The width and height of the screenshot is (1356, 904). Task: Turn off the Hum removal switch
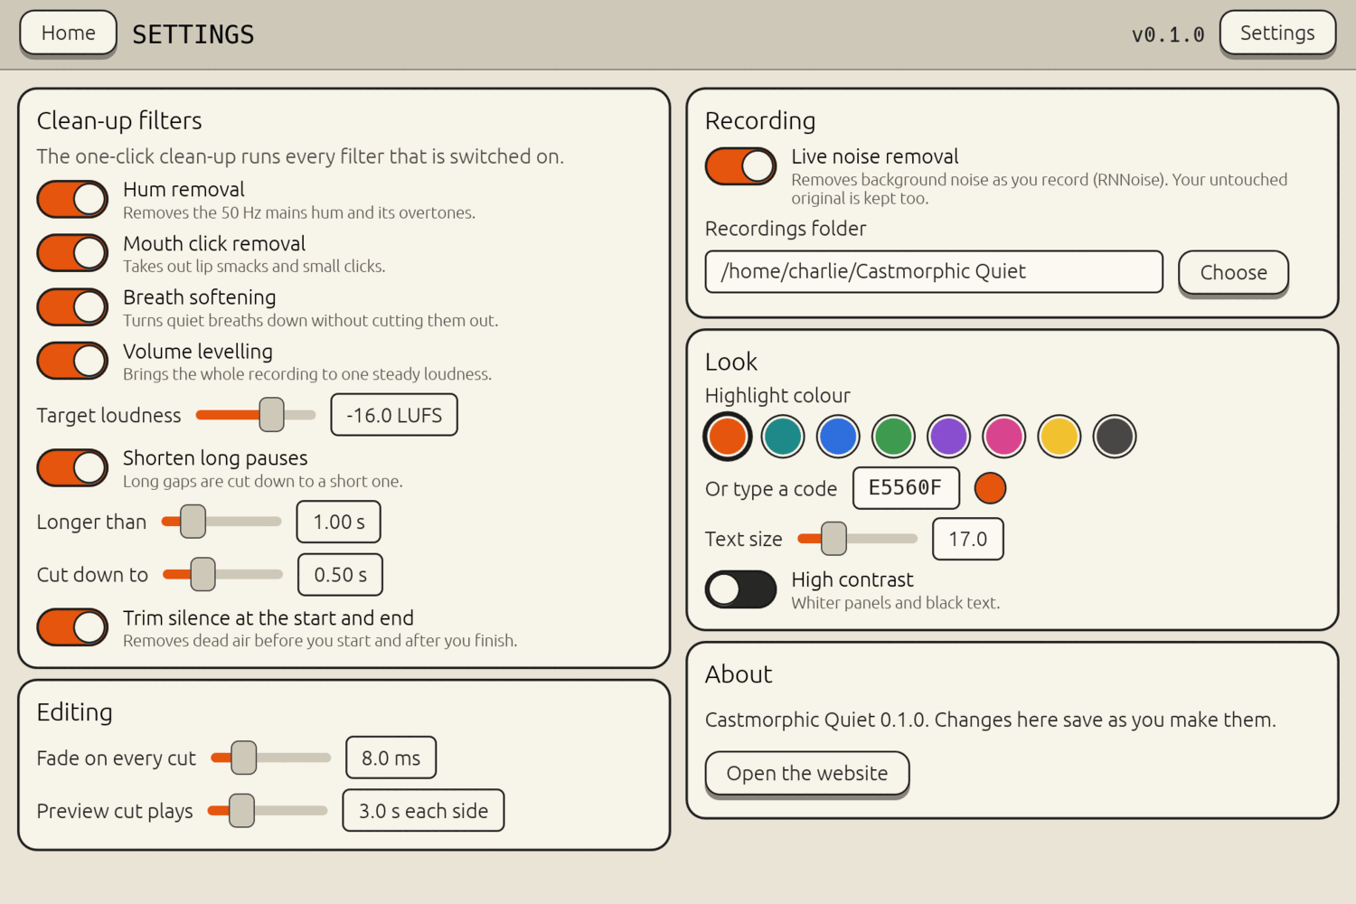[72, 200]
